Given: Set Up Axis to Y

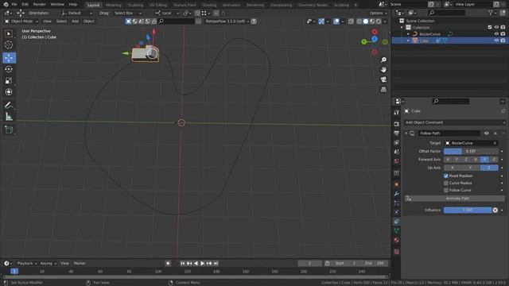Looking at the screenshot, I should 470,168.
